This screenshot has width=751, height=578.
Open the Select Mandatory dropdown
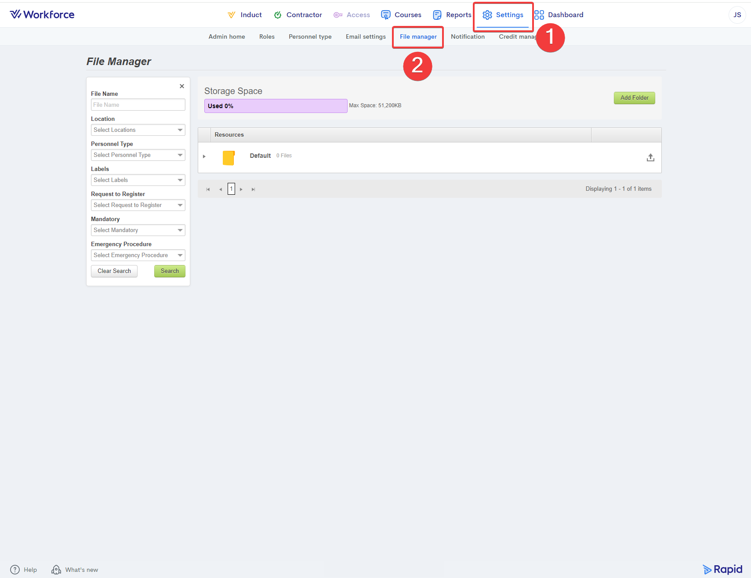pyautogui.click(x=138, y=230)
